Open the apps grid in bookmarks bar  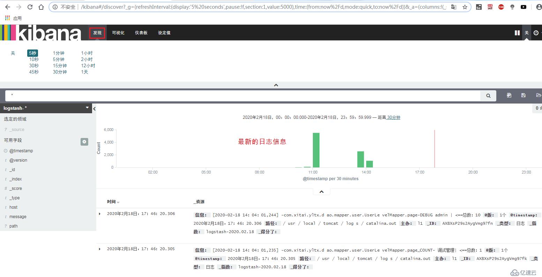click(x=7, y=18)
